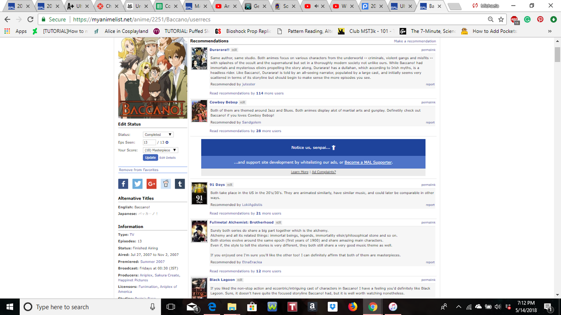The height and width of the screenshot is (315, 561).
Task: Open the Windows Start menu
Action: click(x=9, y=307)
